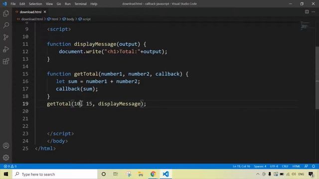Click line number 11 in gutter
319x179 pixels.
25,44
